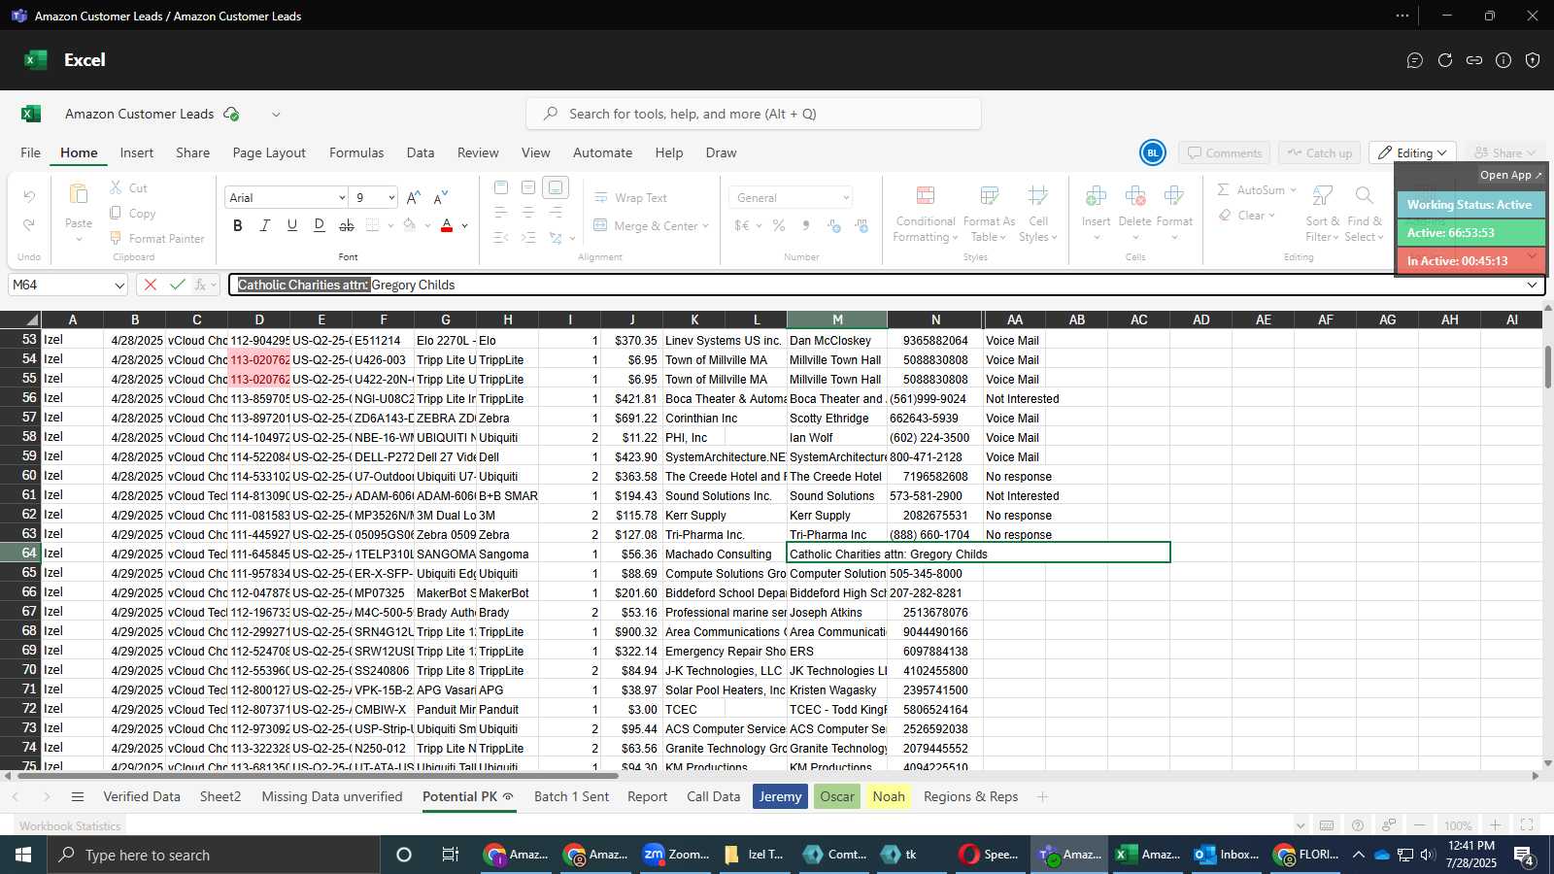Toggle italic formatting
Image resolution: width=1554 pixels, height=874 pixels.
(x=265, y=225)
